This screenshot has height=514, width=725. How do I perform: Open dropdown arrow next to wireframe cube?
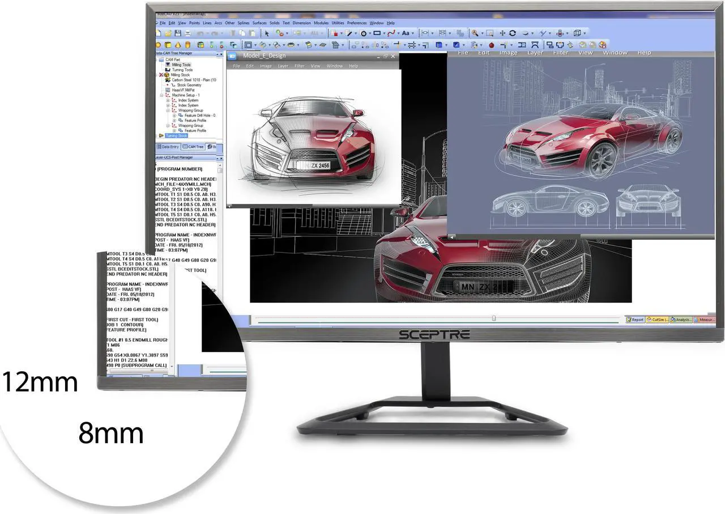[x=585, y=33]
